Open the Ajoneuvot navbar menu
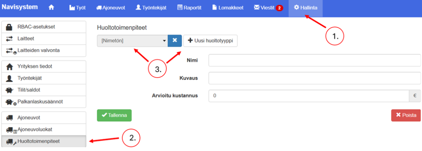Image resolution: width=422 pixels, height=151 pixels. point(110,8)
